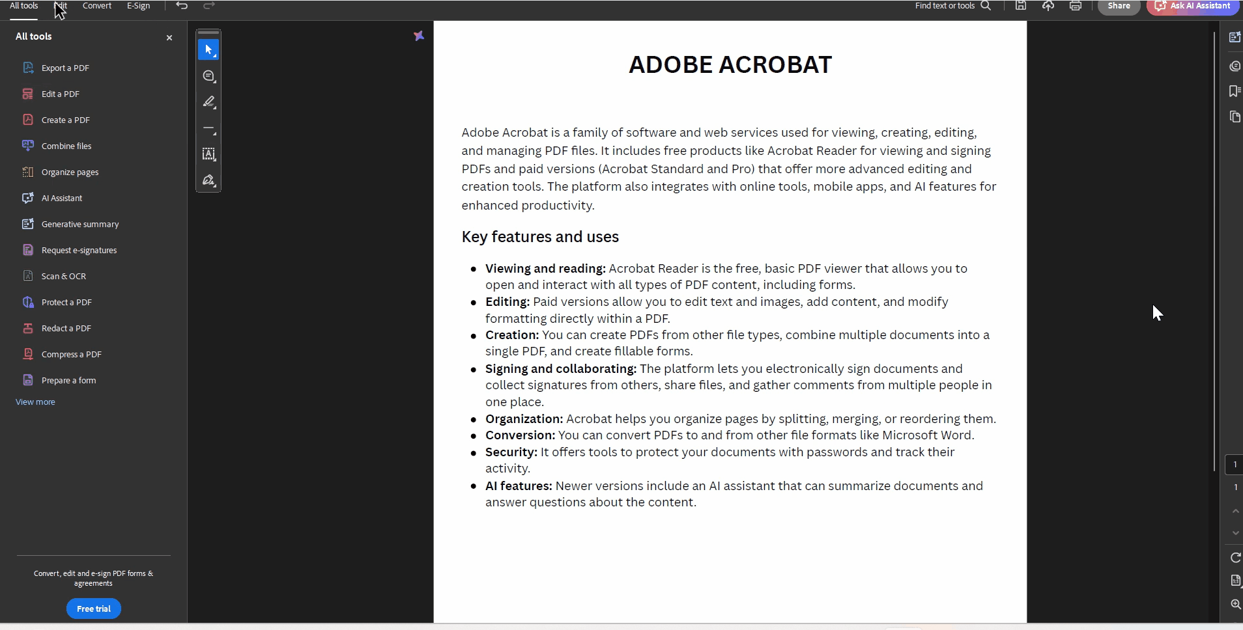Screen dimensions: 1243x630
Task: Expand the tool list with View more
Action: (x=35, y=402)
